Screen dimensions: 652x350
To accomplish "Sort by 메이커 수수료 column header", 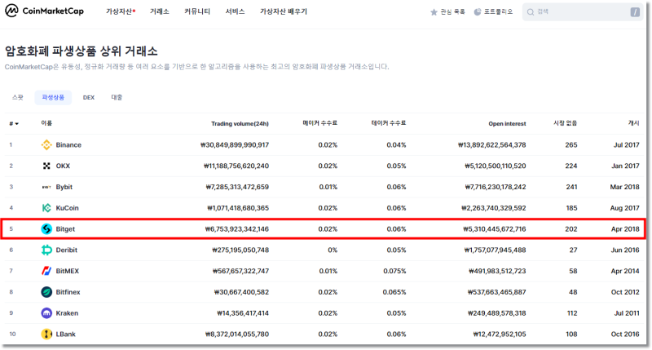I will click(x=319, y=123).
